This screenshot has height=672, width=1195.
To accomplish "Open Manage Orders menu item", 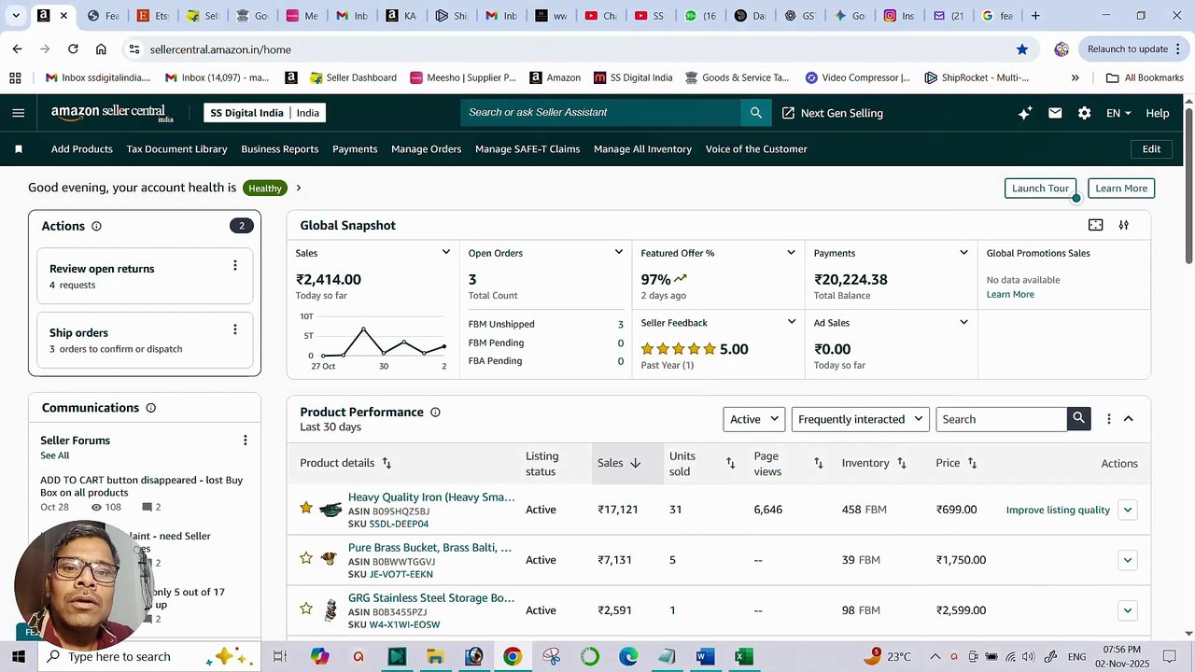I will click(x=426, y=149).
